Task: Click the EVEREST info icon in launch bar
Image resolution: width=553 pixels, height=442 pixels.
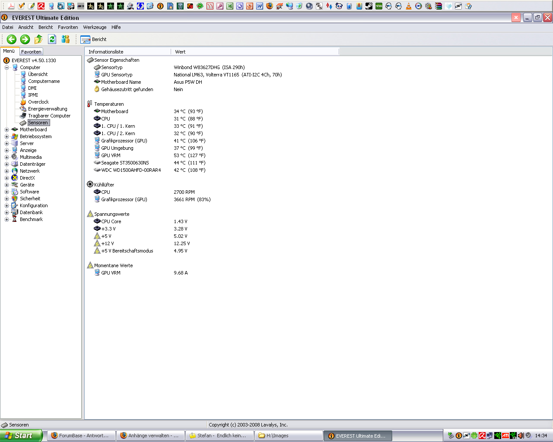Action: pos(160,6)
